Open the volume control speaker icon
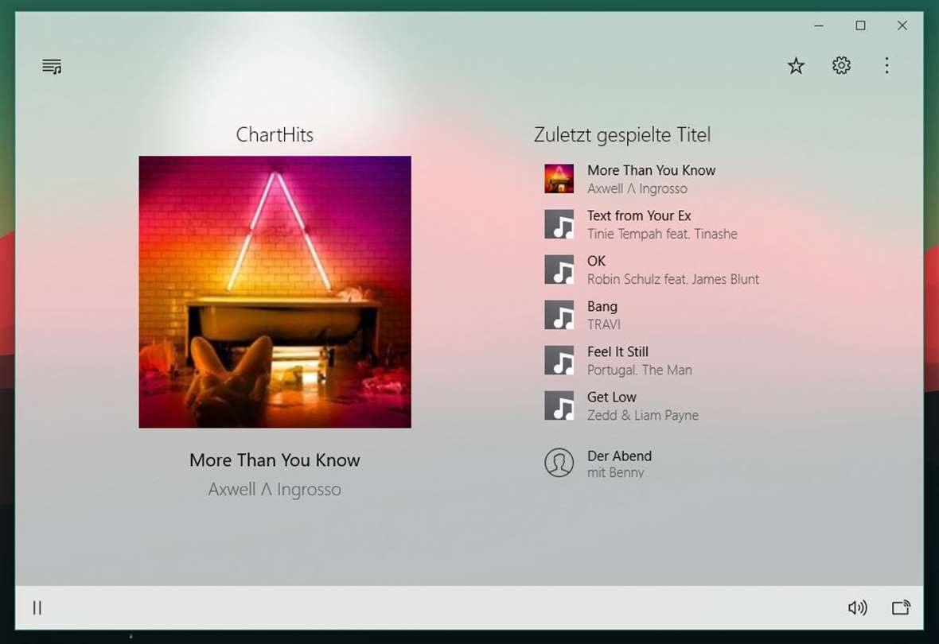Screen dimensions: 939x644 (858, 607)
